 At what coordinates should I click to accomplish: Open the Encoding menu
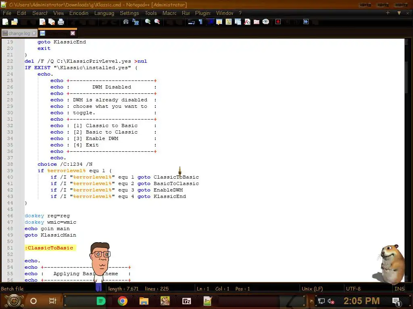point(79,13)
